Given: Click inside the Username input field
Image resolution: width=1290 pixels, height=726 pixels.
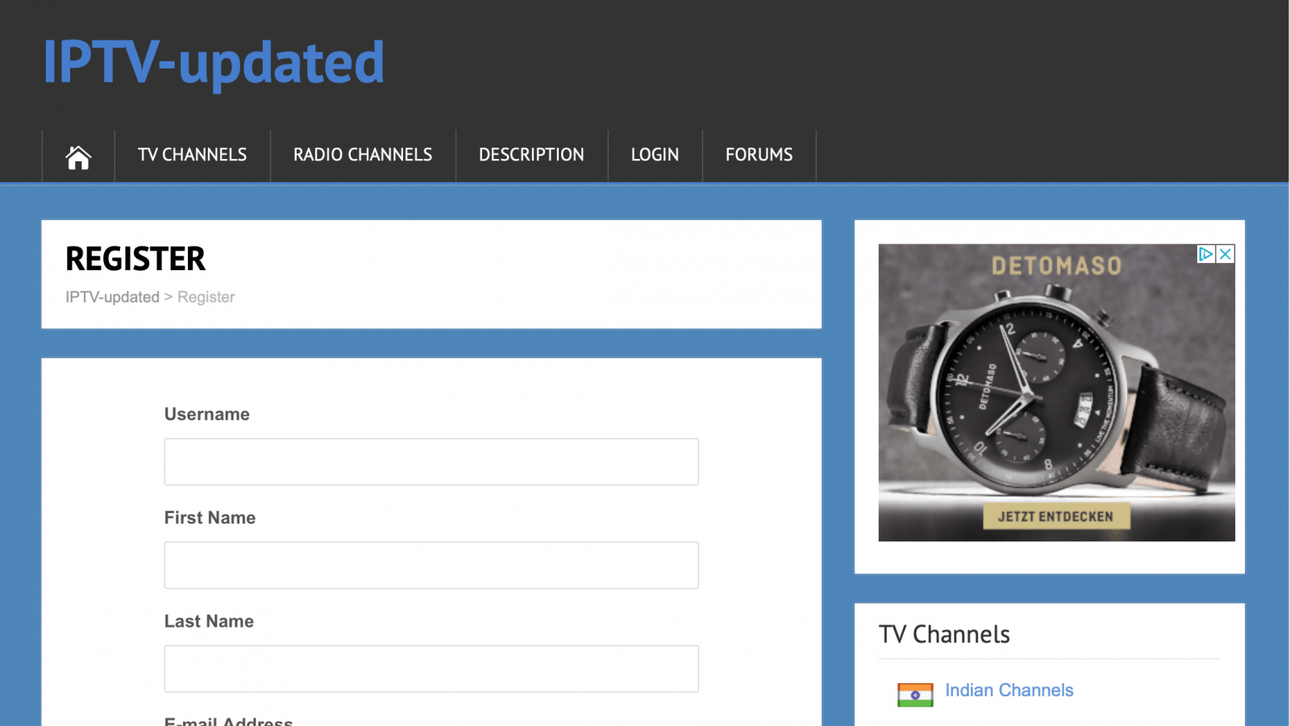Looking at the screenshot, I should (x=431, y=461).
